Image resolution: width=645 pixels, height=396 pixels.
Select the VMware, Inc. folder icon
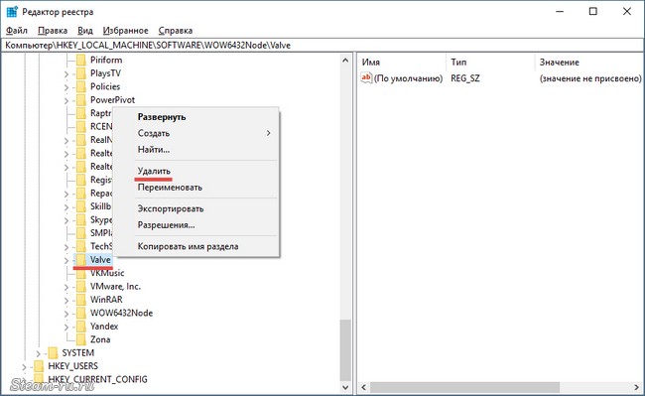[81, 286]
